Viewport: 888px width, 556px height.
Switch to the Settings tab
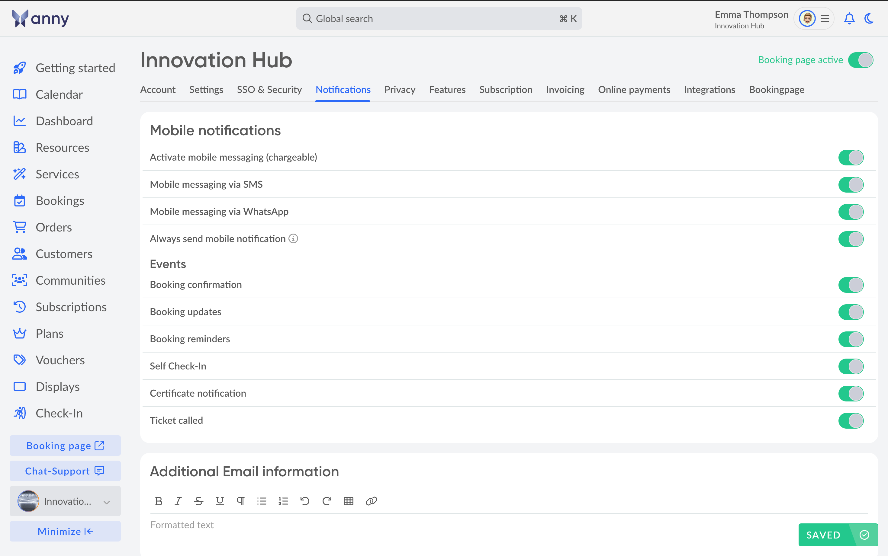coord(206,90)
